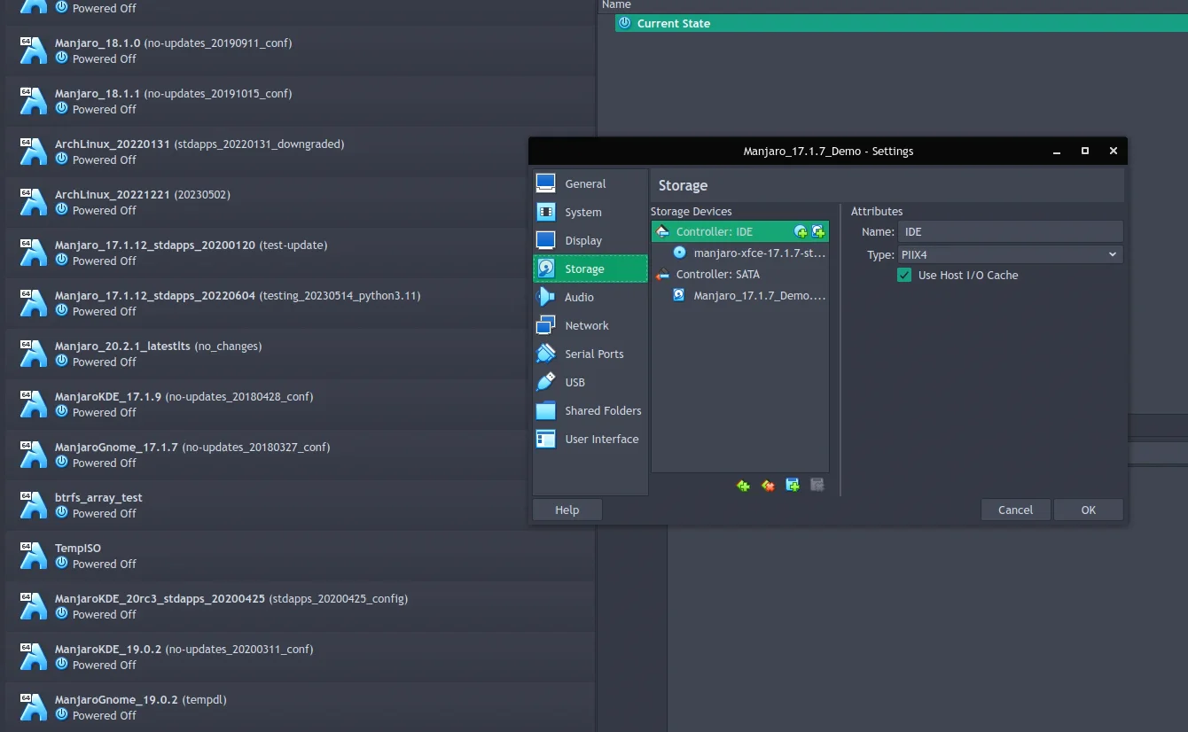Screen dimensions: 1188x732
Task: Click the remove selected controller icon
Action: [768, 486]
